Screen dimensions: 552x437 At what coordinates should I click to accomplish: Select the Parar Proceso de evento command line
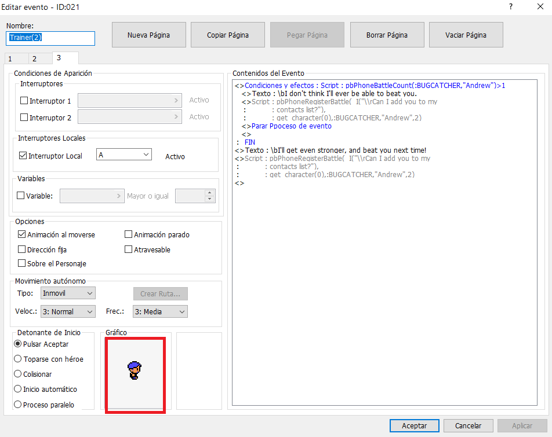tap(291, 126)
